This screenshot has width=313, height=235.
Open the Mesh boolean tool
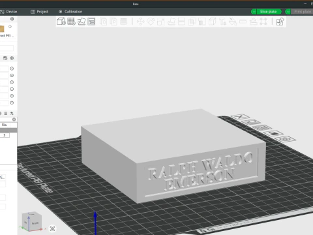[x=192, y=22]
